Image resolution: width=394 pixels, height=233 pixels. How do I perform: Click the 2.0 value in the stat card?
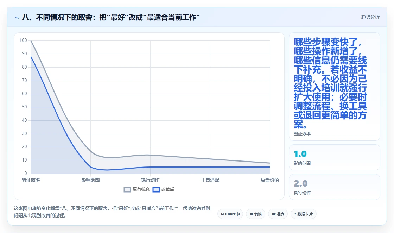(300, 183)
